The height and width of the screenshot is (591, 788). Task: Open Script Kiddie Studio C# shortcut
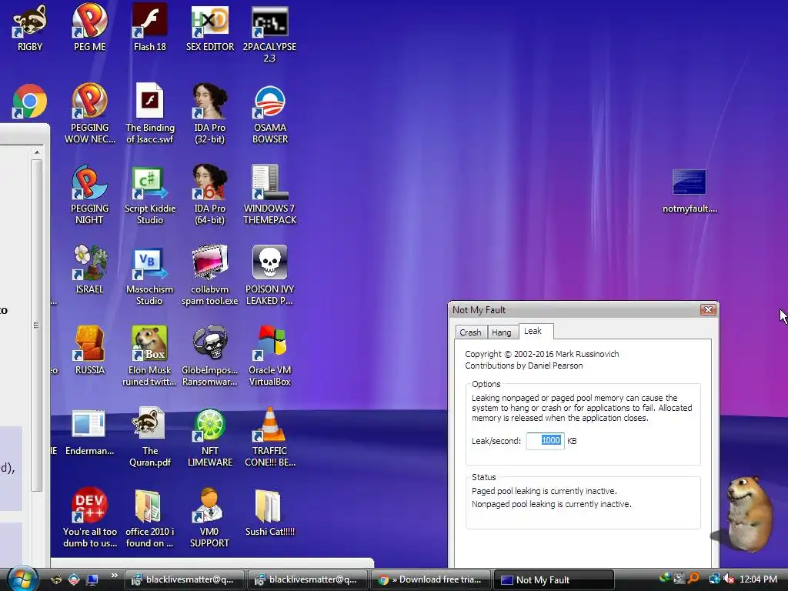tap(150, 195)
